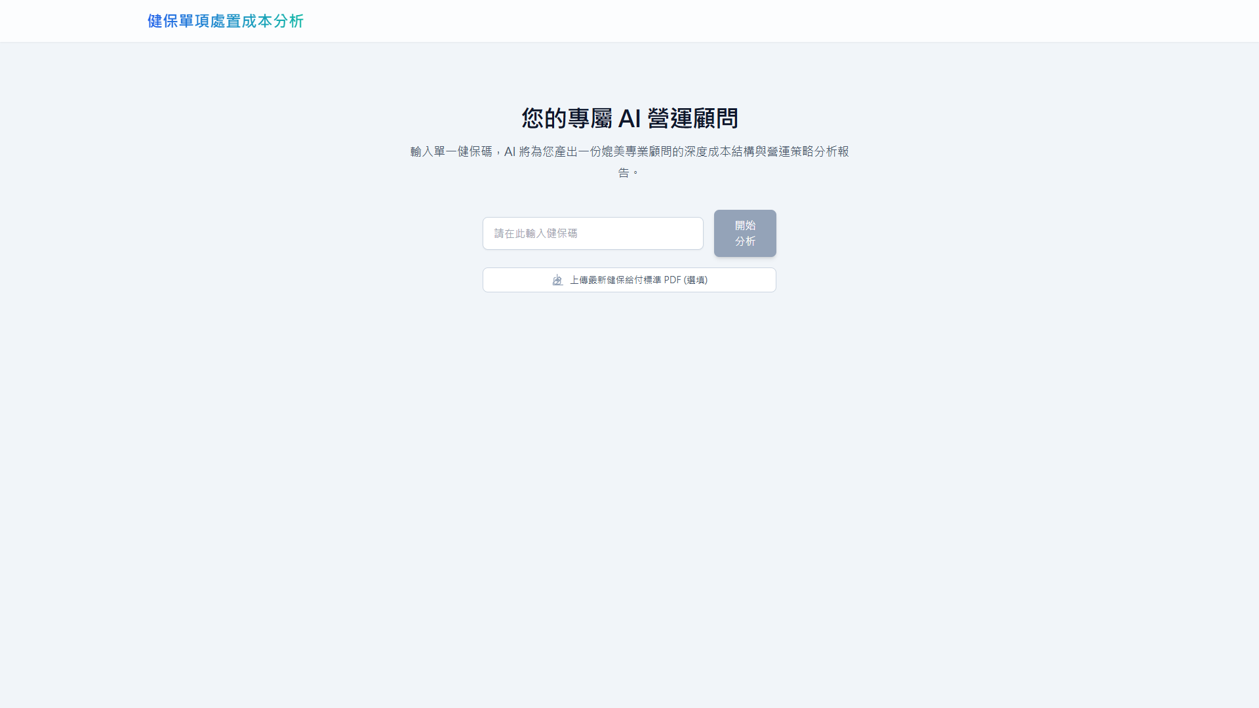Click the PDF (選填) text in upload button

coord(685,280)
